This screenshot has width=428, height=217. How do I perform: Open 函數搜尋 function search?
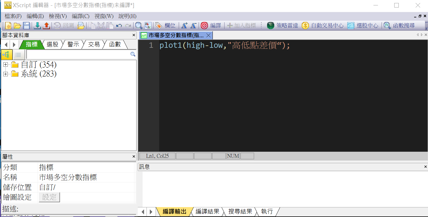click(399, 26)
